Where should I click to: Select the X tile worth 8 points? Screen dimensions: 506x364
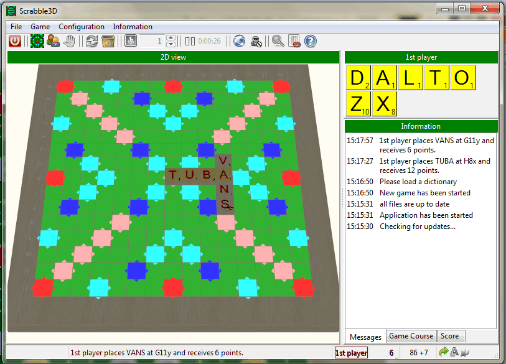385,104
